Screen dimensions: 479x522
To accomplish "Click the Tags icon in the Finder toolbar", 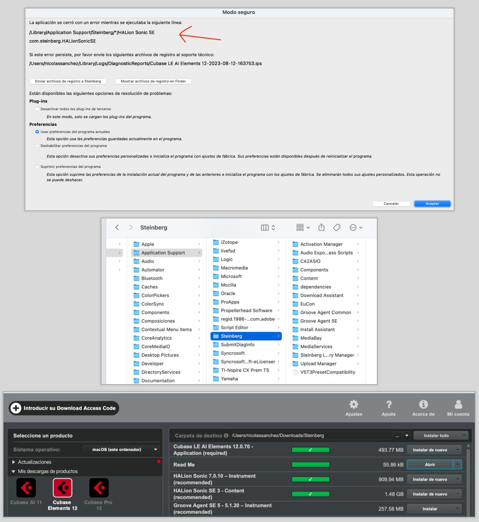I will pos(336,227).
